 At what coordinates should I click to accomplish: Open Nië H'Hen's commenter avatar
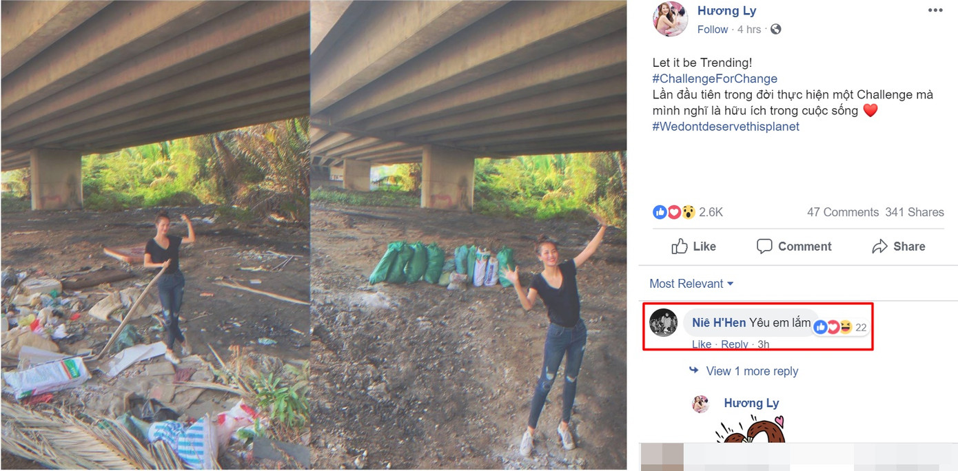coord(664,322)
